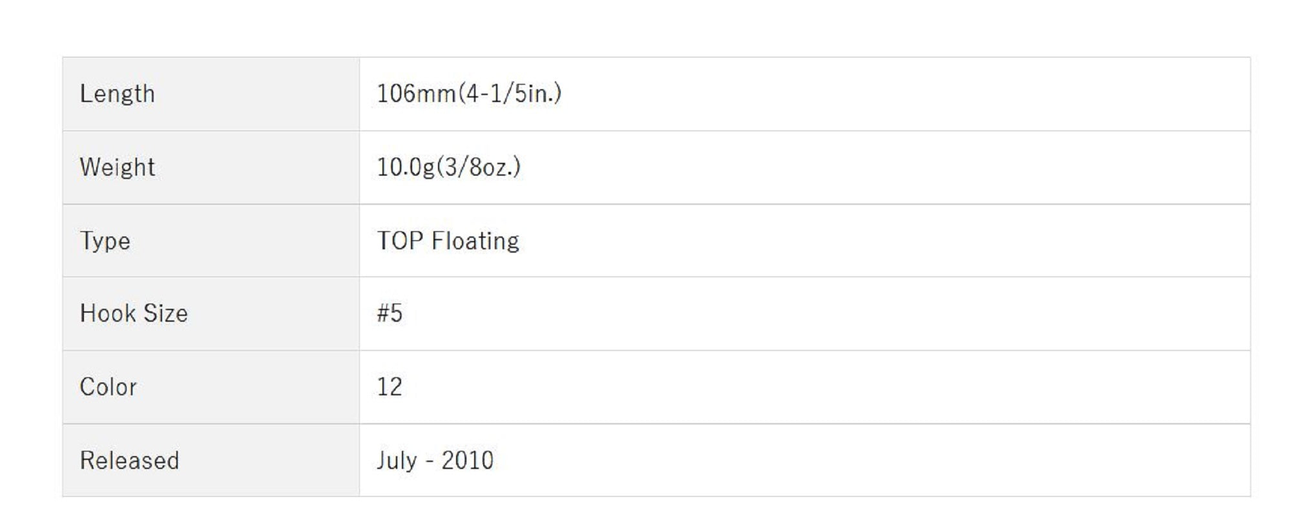
Task: Click the word Hook in the label
Action: tap(107, 313)
